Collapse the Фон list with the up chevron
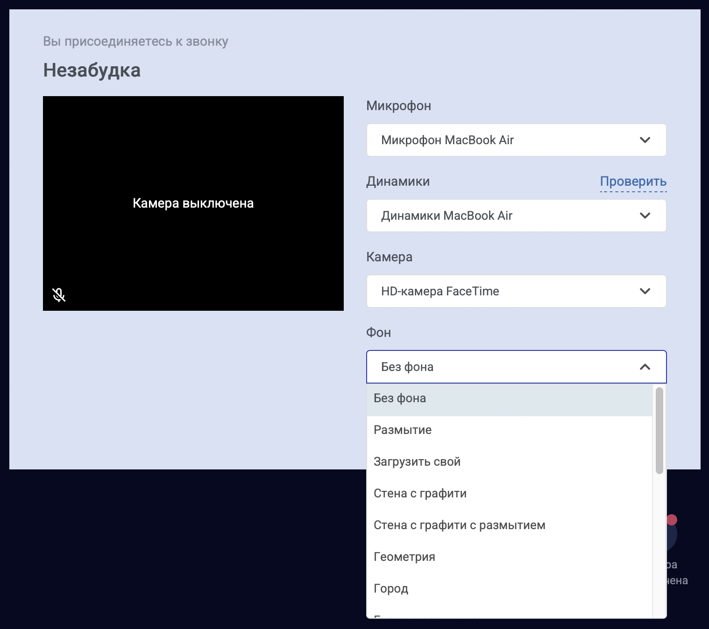Viewport: 709px width, 629px height. [645, 367]
